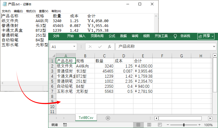Click Excel vertical scrollbar up arrow
The height and width of the screenshot is (128, 218).
tap(215, 56)
